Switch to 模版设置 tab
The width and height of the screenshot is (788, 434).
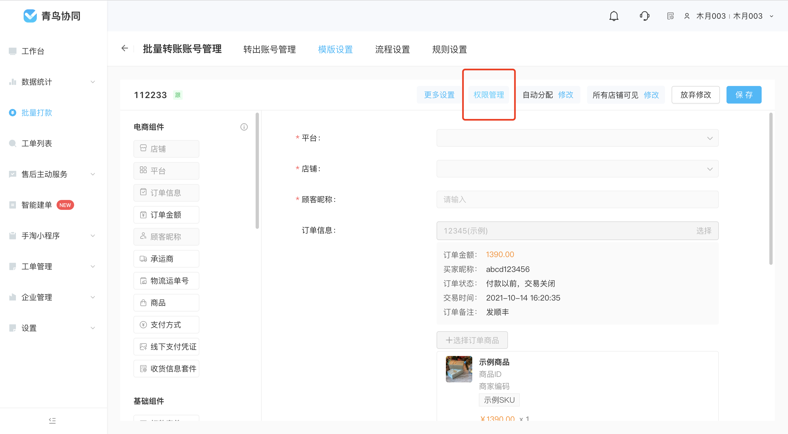(x=335, y=49)
